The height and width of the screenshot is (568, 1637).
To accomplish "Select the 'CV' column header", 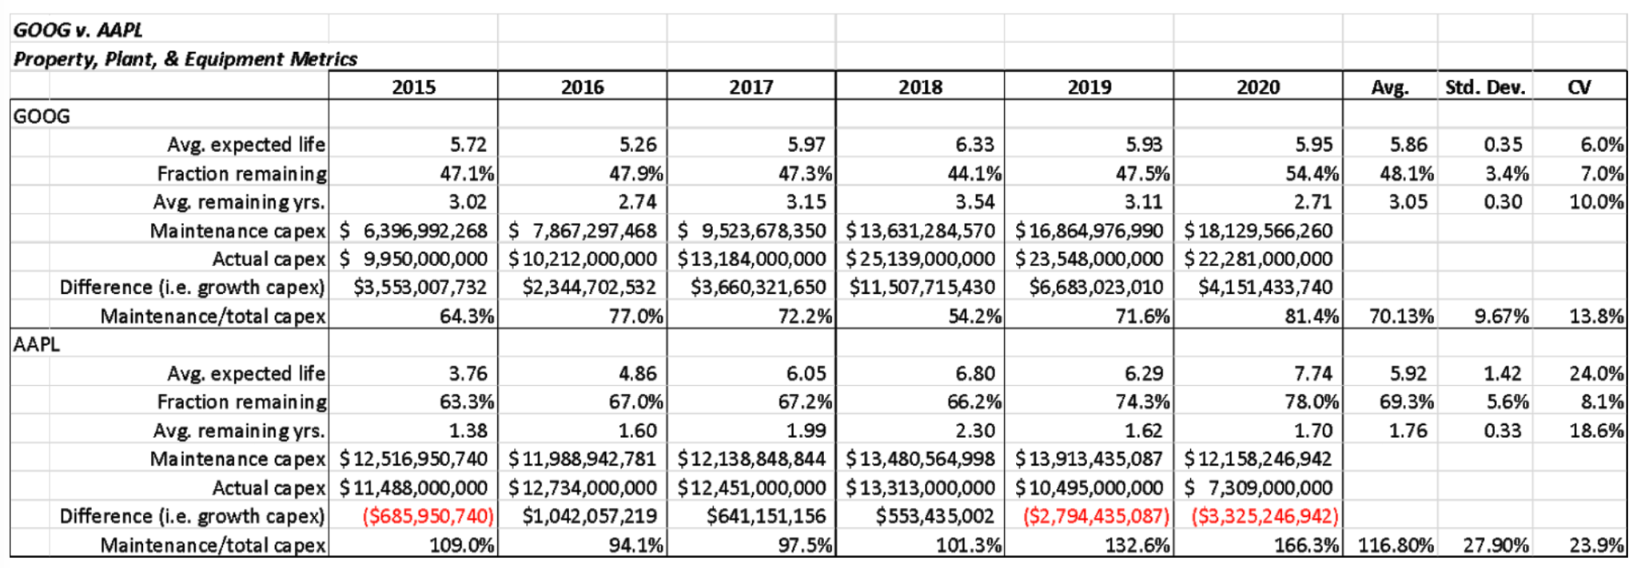I will coord(1579,87).
